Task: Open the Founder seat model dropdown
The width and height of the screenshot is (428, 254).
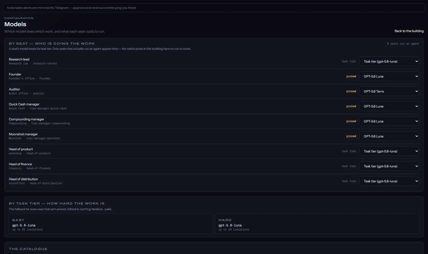Action: [x=389, y=76]
